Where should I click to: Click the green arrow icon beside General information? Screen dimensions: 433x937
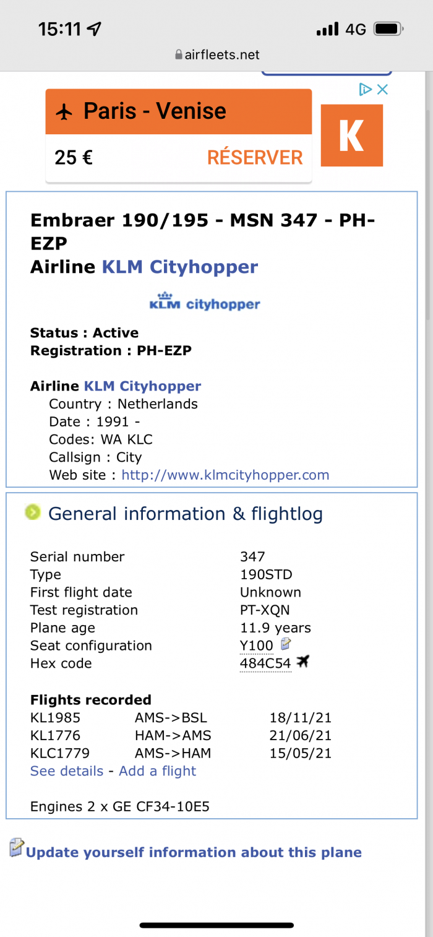point(33,512)
